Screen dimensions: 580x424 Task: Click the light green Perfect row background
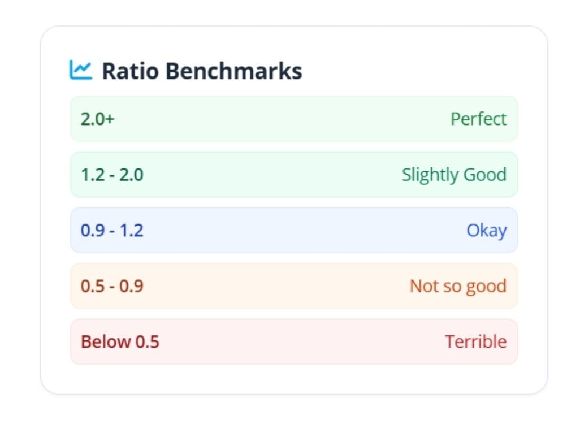coord(293,119)
